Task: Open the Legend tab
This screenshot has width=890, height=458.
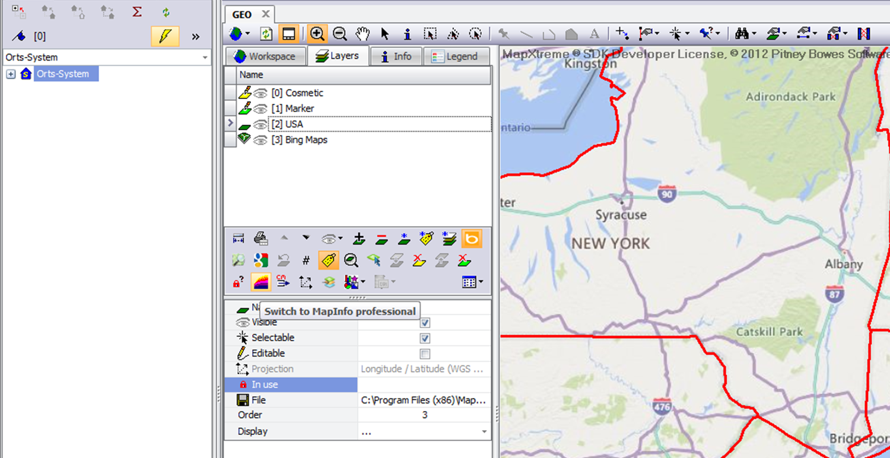Action: pyautogui.click(x=455, y=56)
